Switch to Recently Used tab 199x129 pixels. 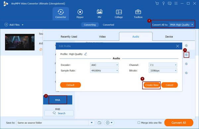(x=69, y=37)
